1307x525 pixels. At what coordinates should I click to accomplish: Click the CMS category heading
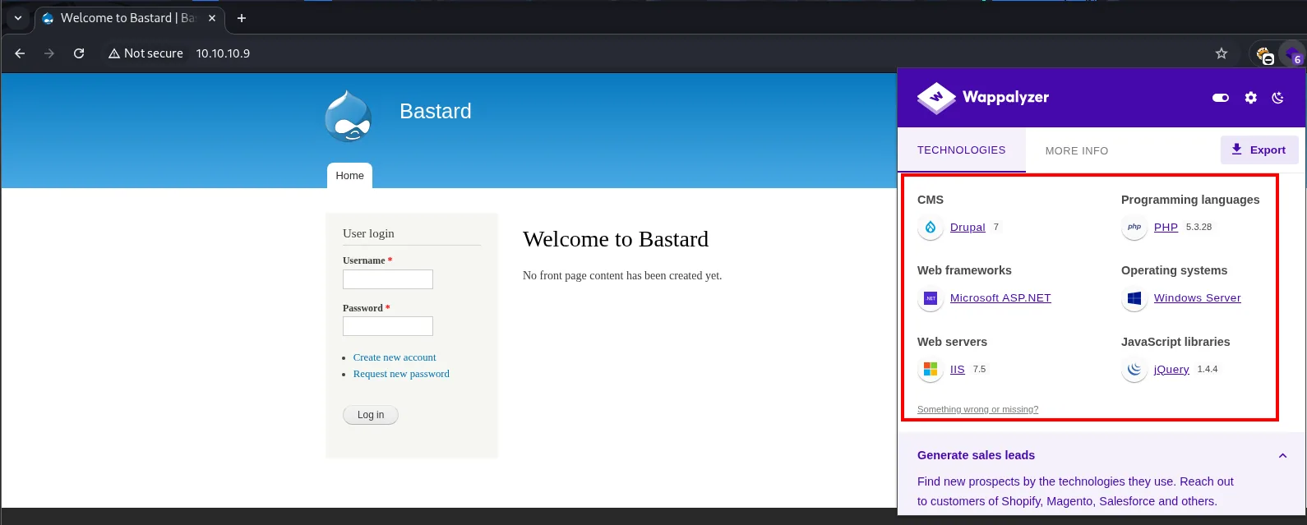(x=931, y=200)
